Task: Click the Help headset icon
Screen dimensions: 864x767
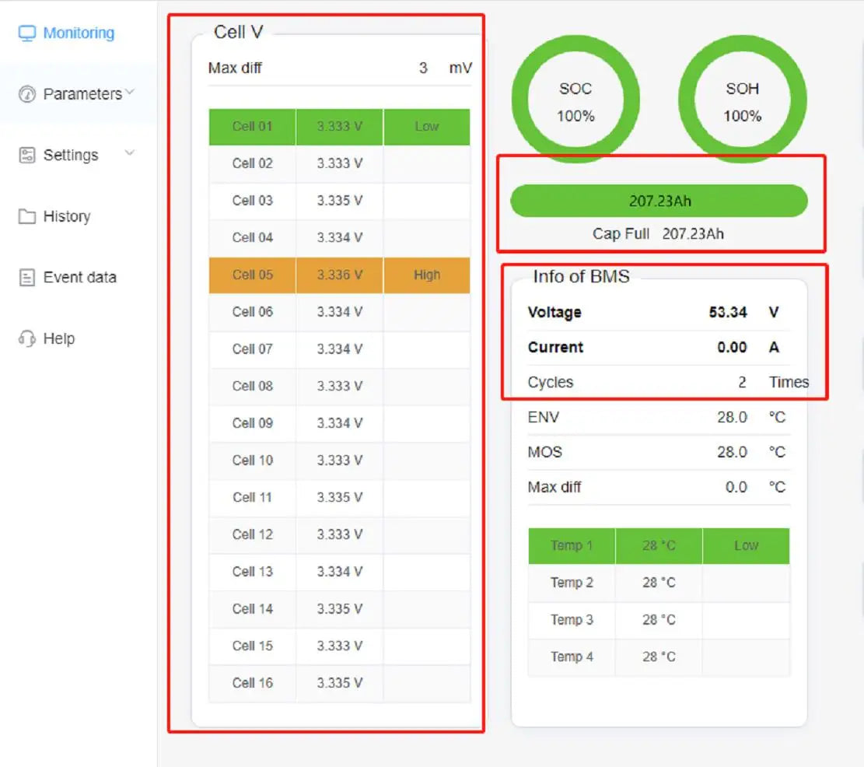Action: [27, 339]
